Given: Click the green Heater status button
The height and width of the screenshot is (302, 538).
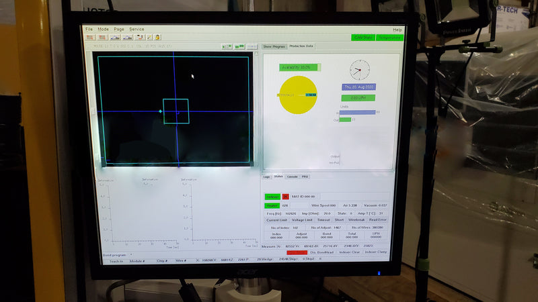Looking at the screenshot, I should point(272,206).
